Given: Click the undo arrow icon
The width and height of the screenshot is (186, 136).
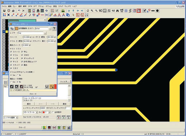Looking at the screenshot, I should pyautogui.click(x=19, y=11).
